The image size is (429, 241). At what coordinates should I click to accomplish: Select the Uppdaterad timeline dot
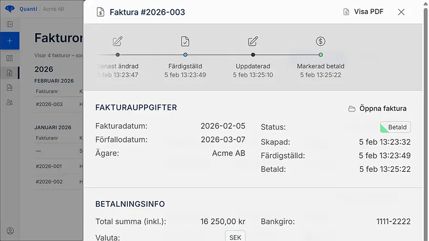[253, 55]
